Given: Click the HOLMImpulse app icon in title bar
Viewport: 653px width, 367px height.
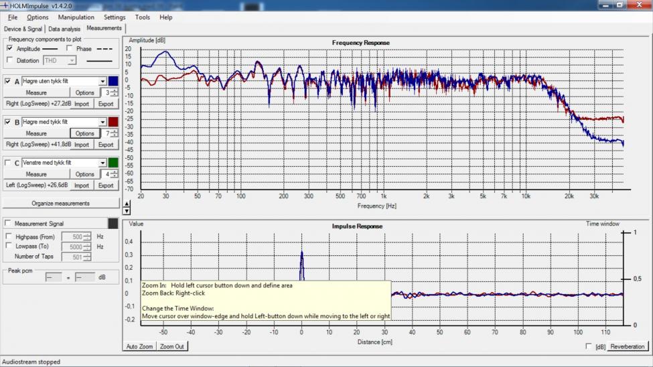Looking at the screenshot, I should point(5,5).
